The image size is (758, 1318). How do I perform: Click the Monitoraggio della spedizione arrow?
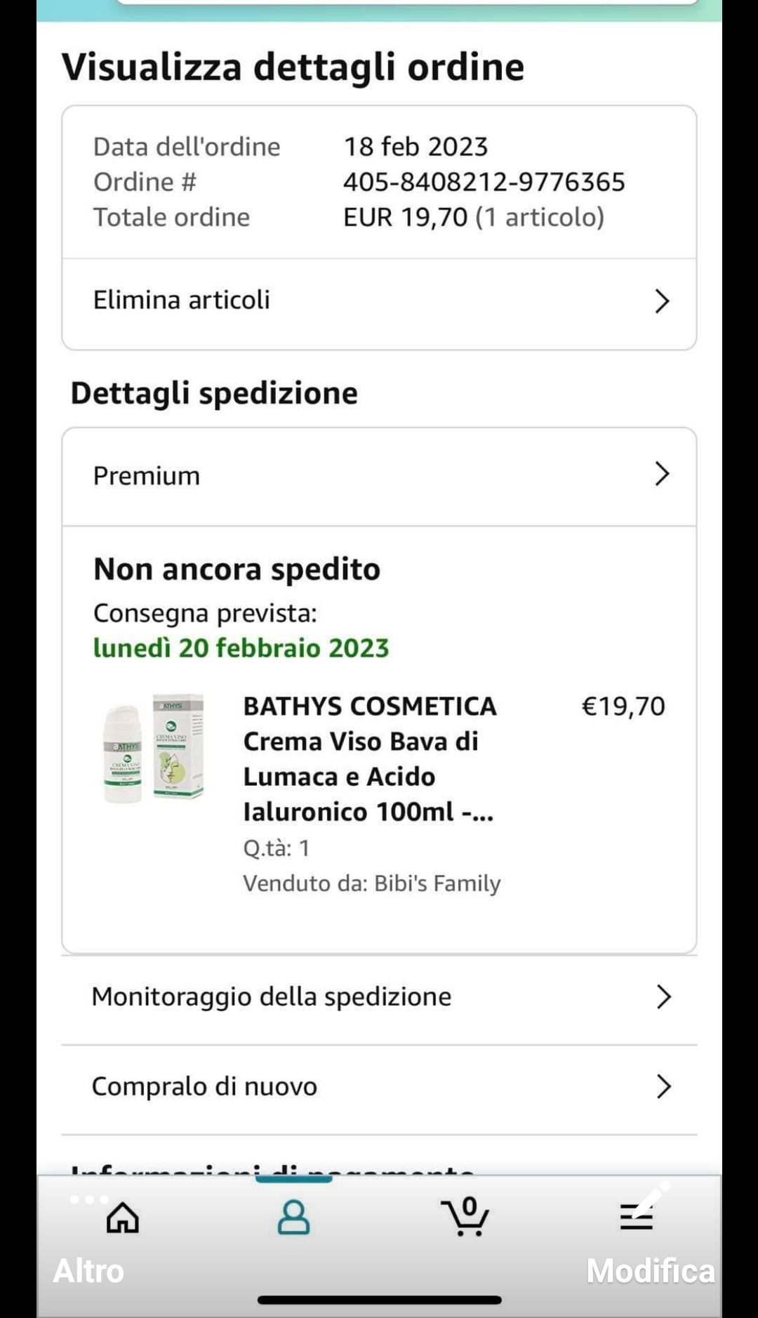click(x=663, y=996)
